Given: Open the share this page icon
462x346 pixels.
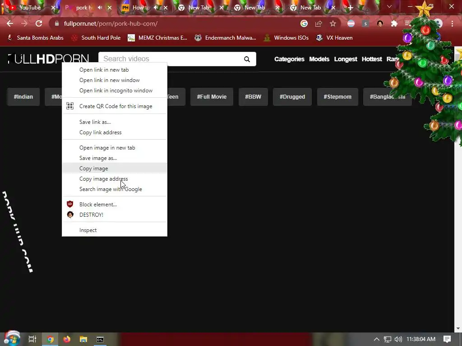Looking at the screenshot, I should pyautogui.click(x=318, y=23).
